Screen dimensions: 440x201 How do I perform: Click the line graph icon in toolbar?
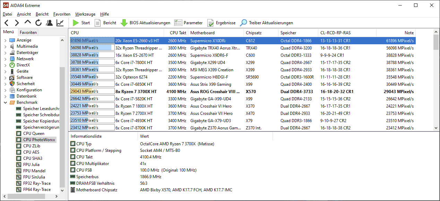click(60, 23)
